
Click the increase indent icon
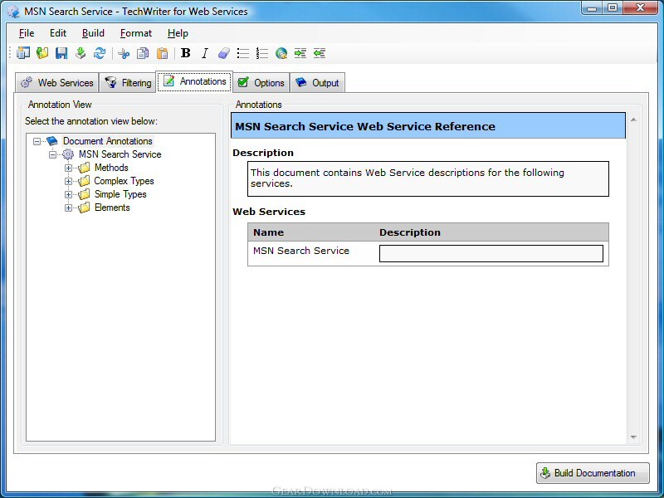[x=300, y=53]
